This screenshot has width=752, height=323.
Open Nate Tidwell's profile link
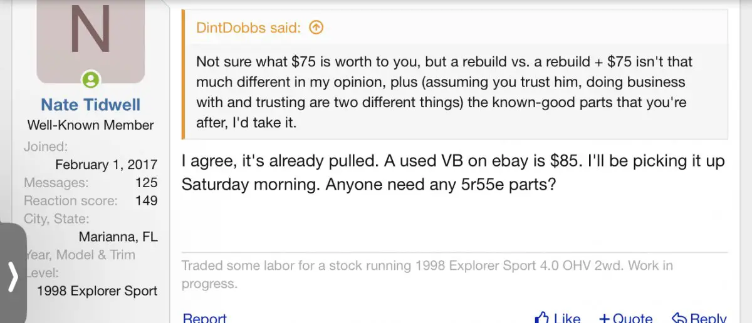point(91,105)
